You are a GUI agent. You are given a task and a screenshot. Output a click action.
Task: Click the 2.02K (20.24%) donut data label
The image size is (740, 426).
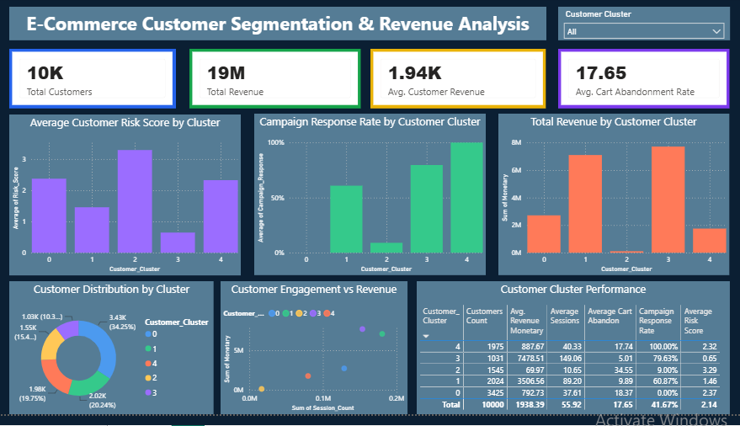tap(103, 401)
